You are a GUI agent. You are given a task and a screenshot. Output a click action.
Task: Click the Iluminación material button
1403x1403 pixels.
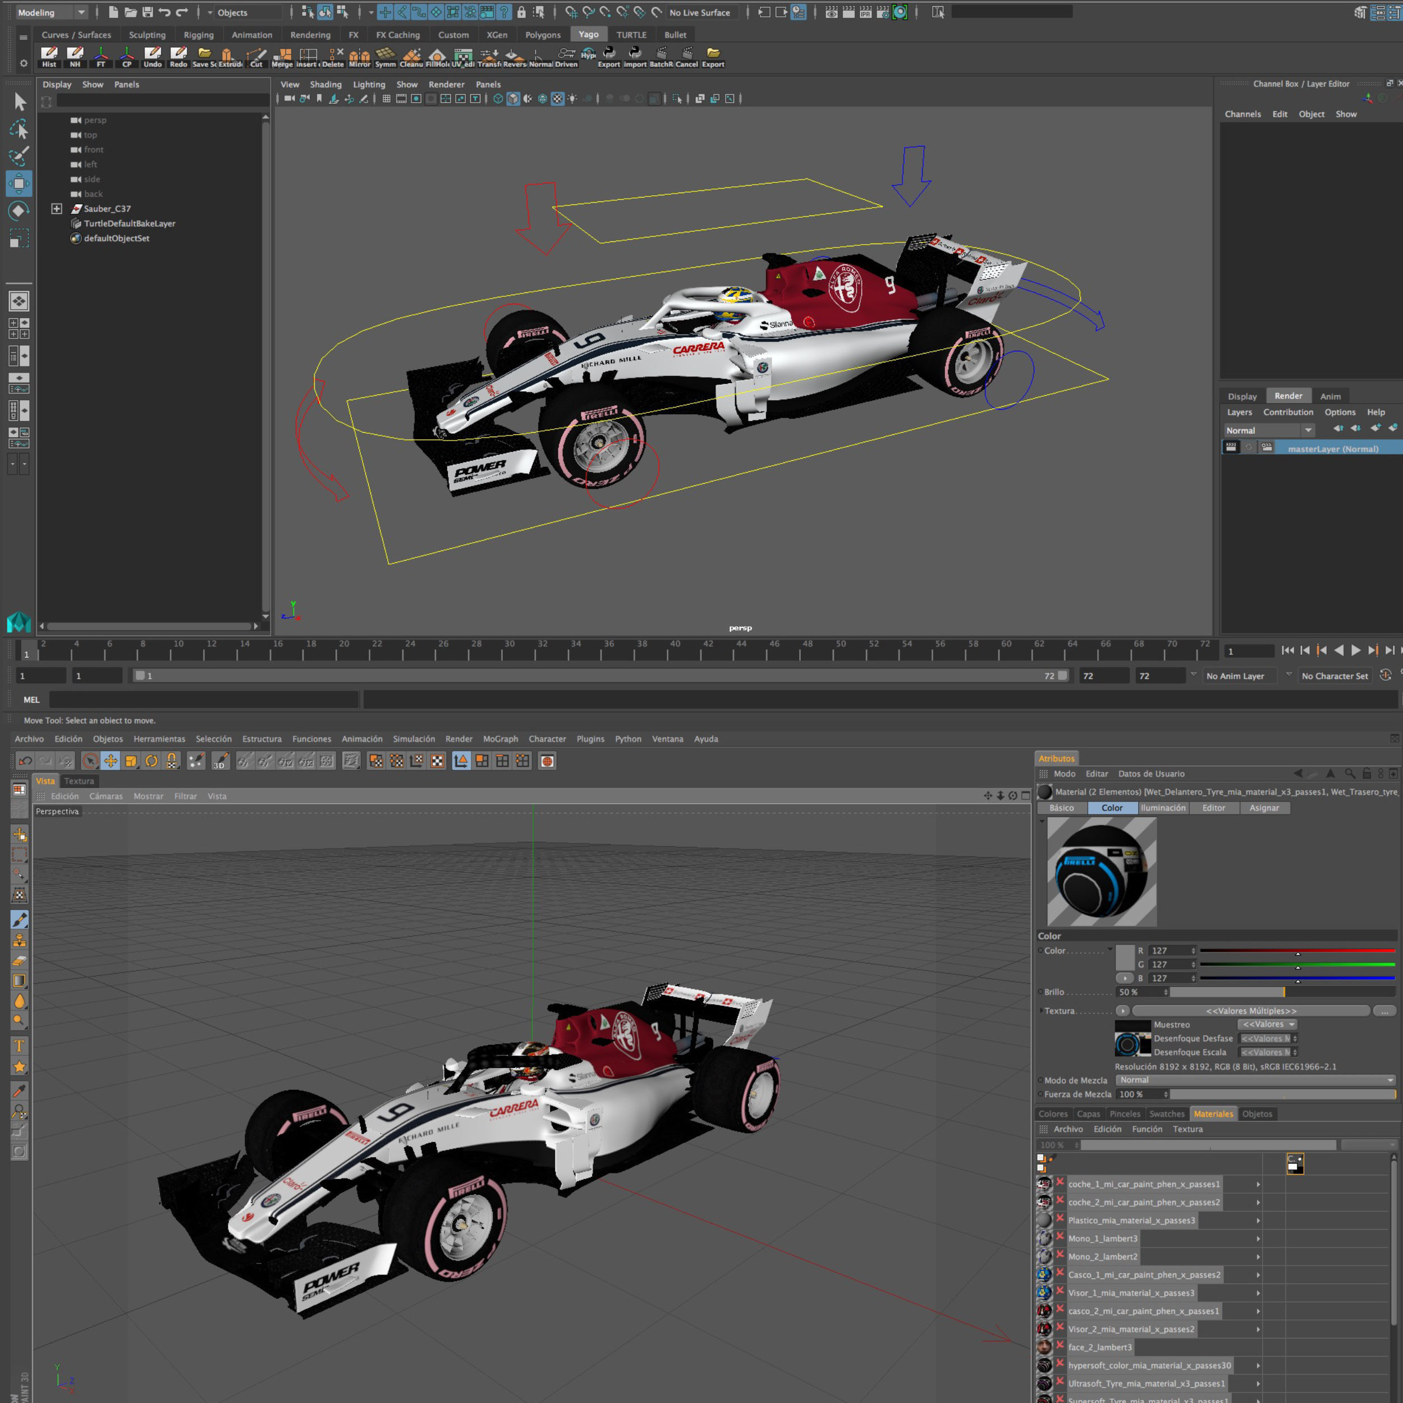click(1163, 808)
